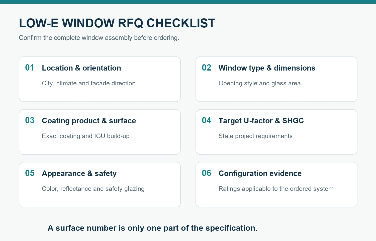
Task: Click the title "LOW-E WINDOW RFQ CHECKLIST"
Action: click(x=117, y=23)
